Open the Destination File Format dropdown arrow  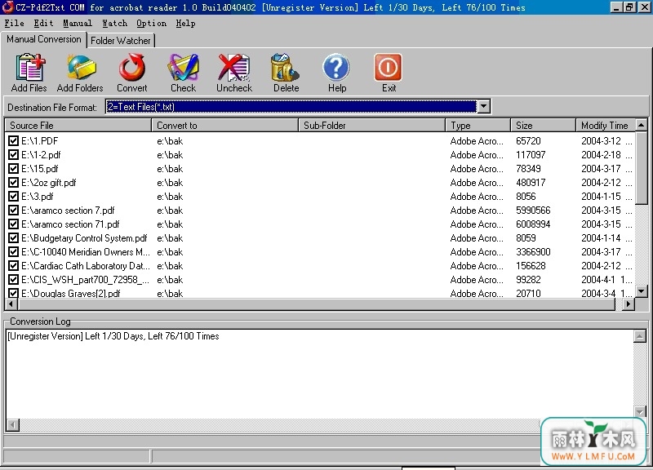tap(483, 107)
